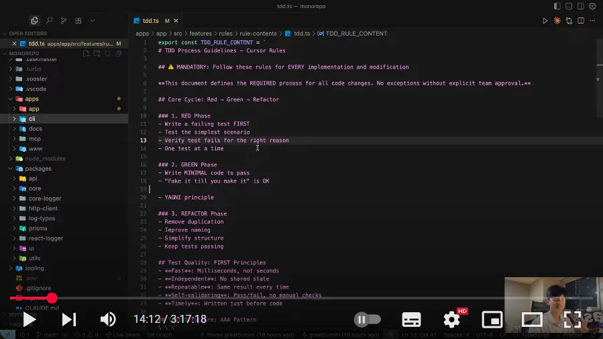Click breadcrumb segment 'rules'
The height and width of the screenshot is (339, 603).
(225, 34)
